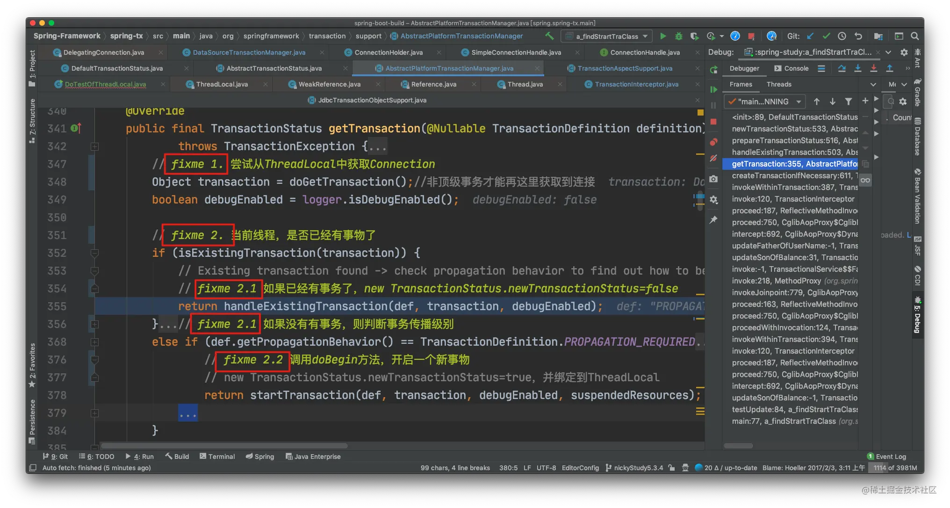The width and height of the screenshot is (950, 508).
Task: Expand folded code at line 342
Action: (x=94, y=146)
